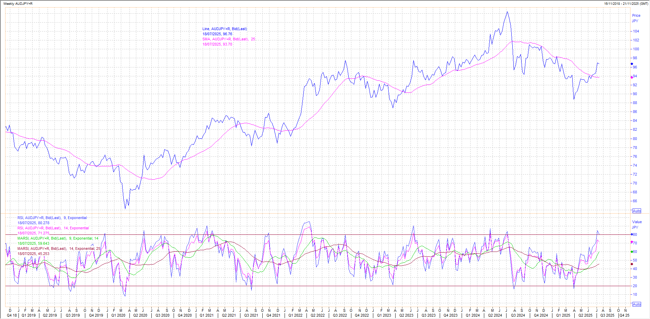This screenshot has height=319, width=650.
Task: Toggle Auto scale on the price panel
Action: (x=637, y=211)
